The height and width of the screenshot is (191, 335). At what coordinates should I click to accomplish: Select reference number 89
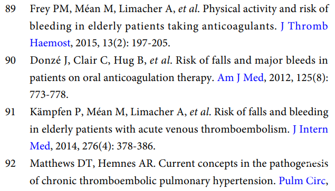pyautogui.click(x=11, y=9)
